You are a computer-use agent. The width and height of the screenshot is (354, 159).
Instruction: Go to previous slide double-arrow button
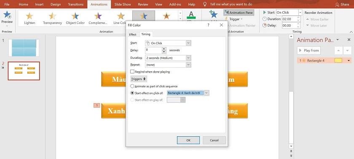[x=291, y=151]
